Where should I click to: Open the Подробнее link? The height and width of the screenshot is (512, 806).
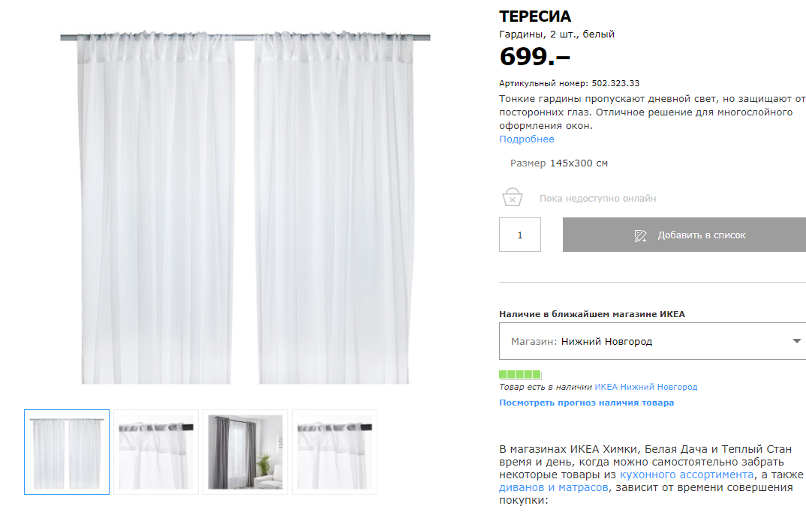(x=526, y=139)
